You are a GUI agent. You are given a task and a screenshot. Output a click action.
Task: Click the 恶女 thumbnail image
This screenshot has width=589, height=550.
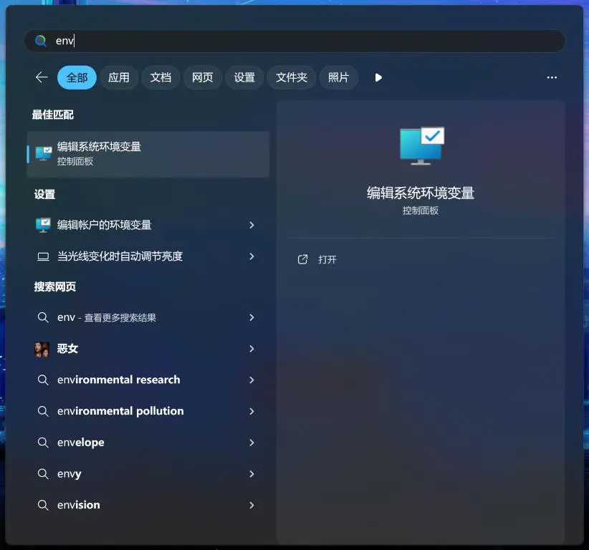(42, 349)
